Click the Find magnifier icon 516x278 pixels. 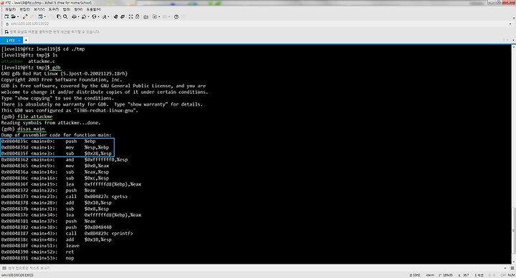65,16
